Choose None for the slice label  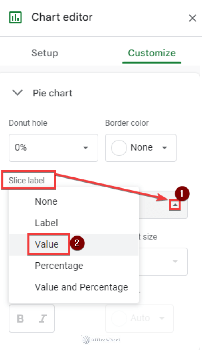46,201
